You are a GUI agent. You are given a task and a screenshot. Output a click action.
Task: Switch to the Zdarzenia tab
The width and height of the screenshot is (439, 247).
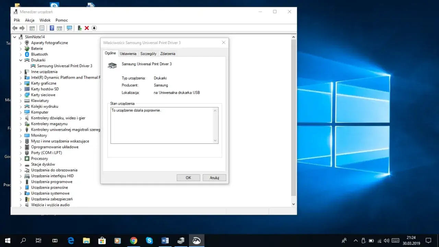168,54
